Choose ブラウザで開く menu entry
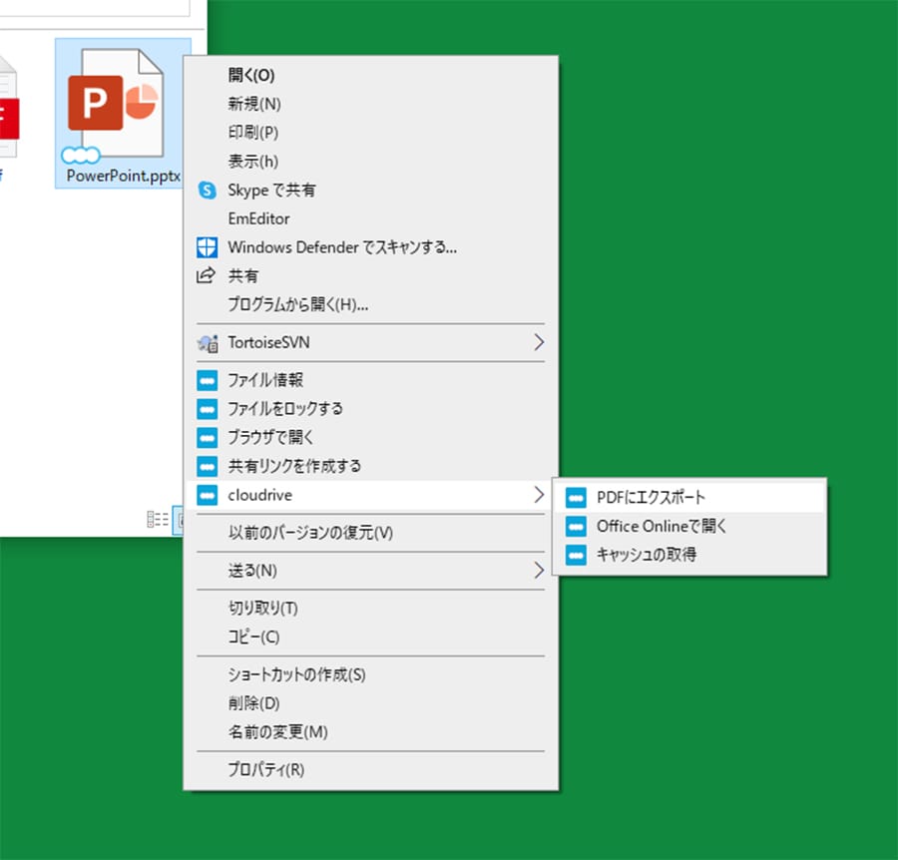The height and width of the screenshot is (860, 898). 370,437
